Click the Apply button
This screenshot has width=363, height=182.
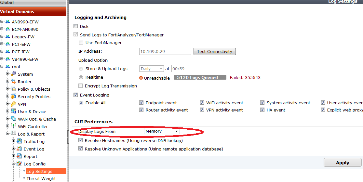(x=343, y=162)
